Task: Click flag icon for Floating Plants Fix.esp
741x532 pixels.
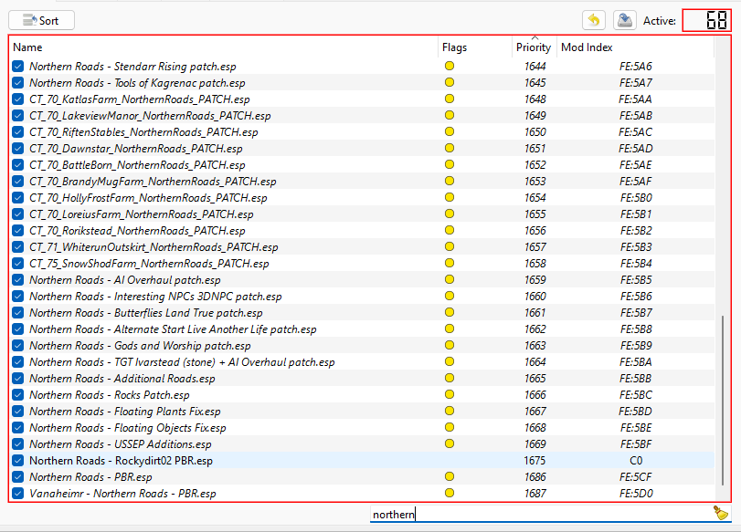Action: (x=450, y=411)
